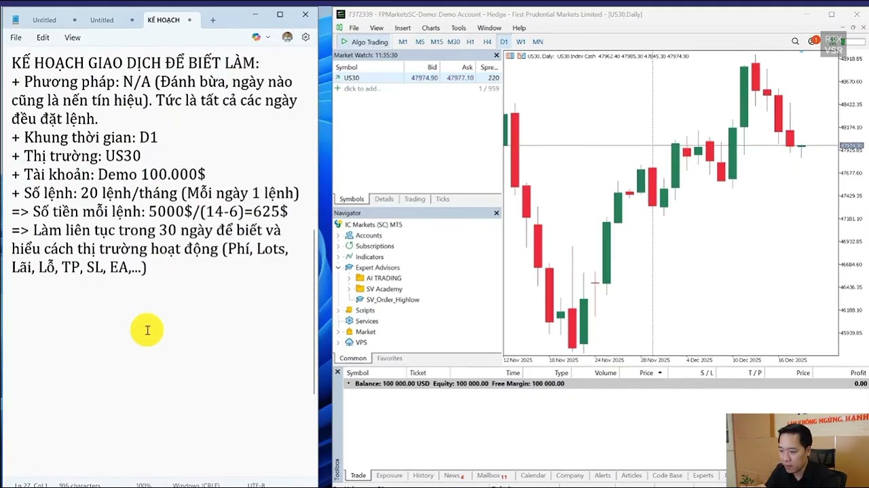Open MetaTrader Help menu
Image resolution: width=869 pixels, height=488 pixels.
click(519, 28)
